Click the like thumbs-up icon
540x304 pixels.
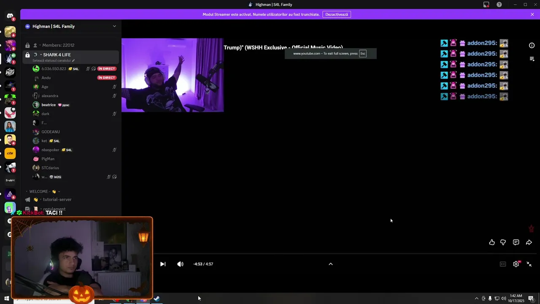(492, 242)
